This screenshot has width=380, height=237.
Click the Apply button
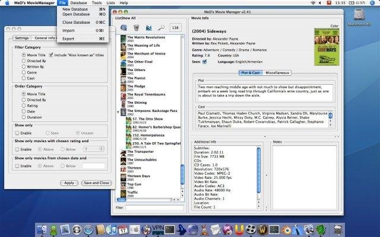click(69, 183)
